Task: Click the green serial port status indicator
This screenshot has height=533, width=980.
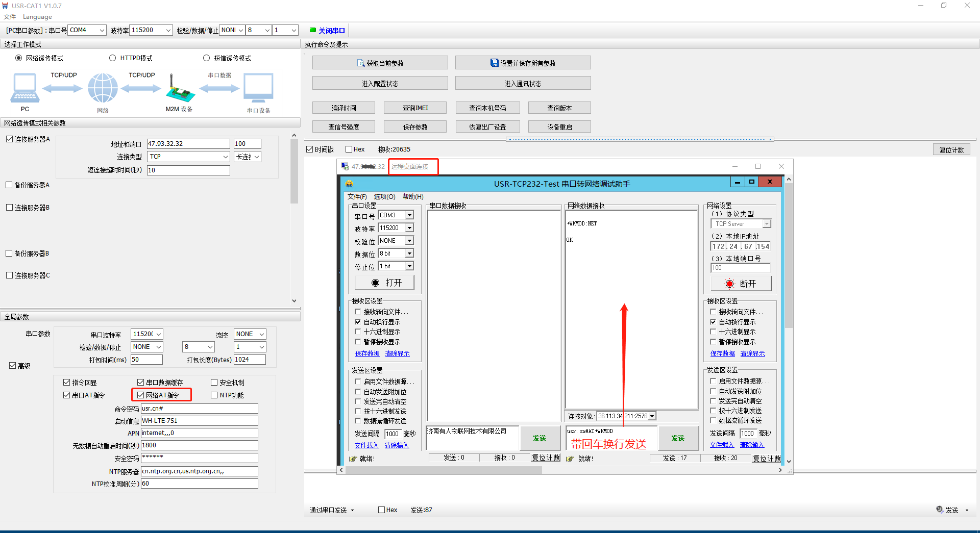Action: (x=313, y=30)
